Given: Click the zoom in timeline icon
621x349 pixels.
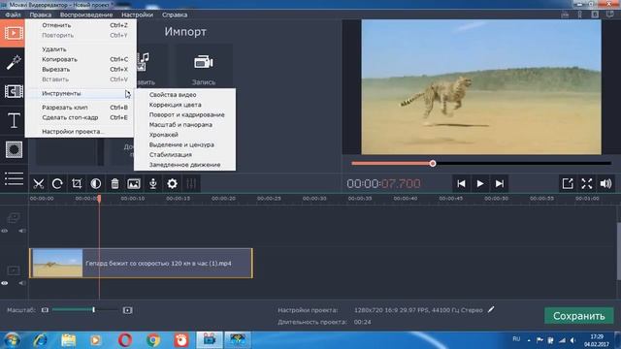Looking at the screenshot, I should coord(127,310).
